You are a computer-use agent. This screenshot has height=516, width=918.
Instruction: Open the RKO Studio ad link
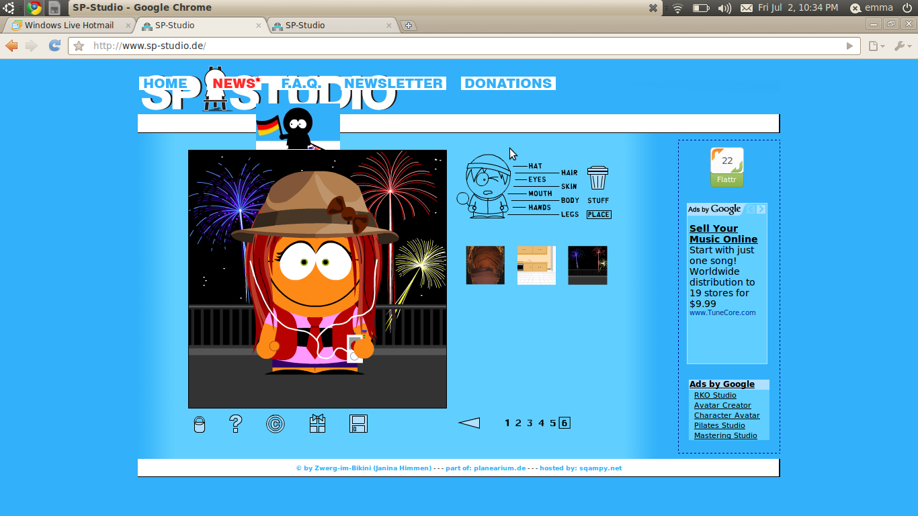pyautogui.click(x=715, y=395)
